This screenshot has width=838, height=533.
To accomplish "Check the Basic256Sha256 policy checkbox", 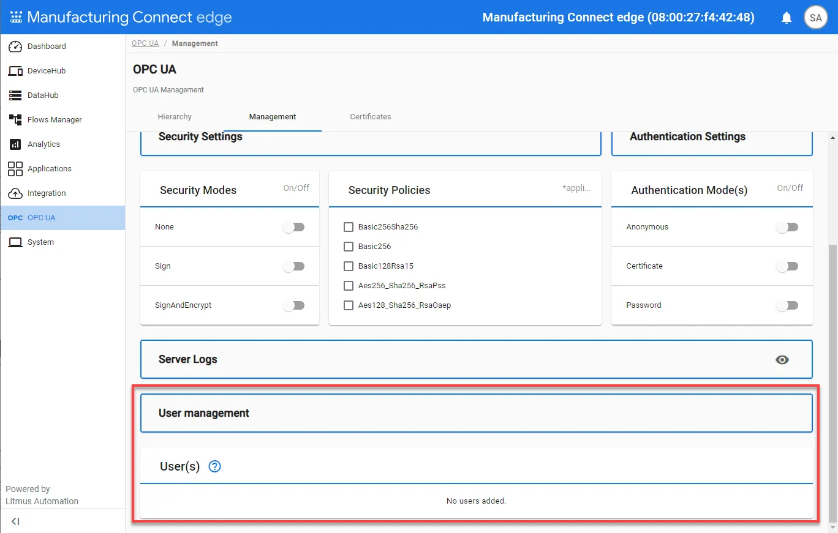I will tap(349, 227).
